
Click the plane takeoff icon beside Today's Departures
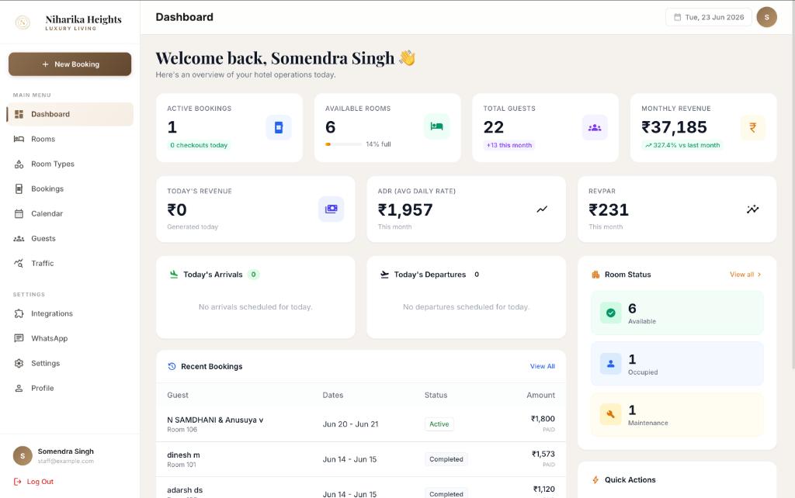384,274
